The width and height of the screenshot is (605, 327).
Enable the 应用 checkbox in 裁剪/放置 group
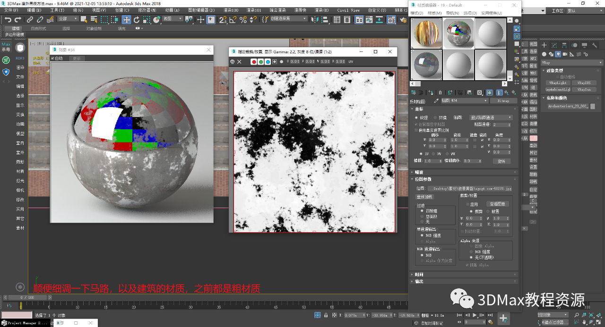[x=467, y=204]
